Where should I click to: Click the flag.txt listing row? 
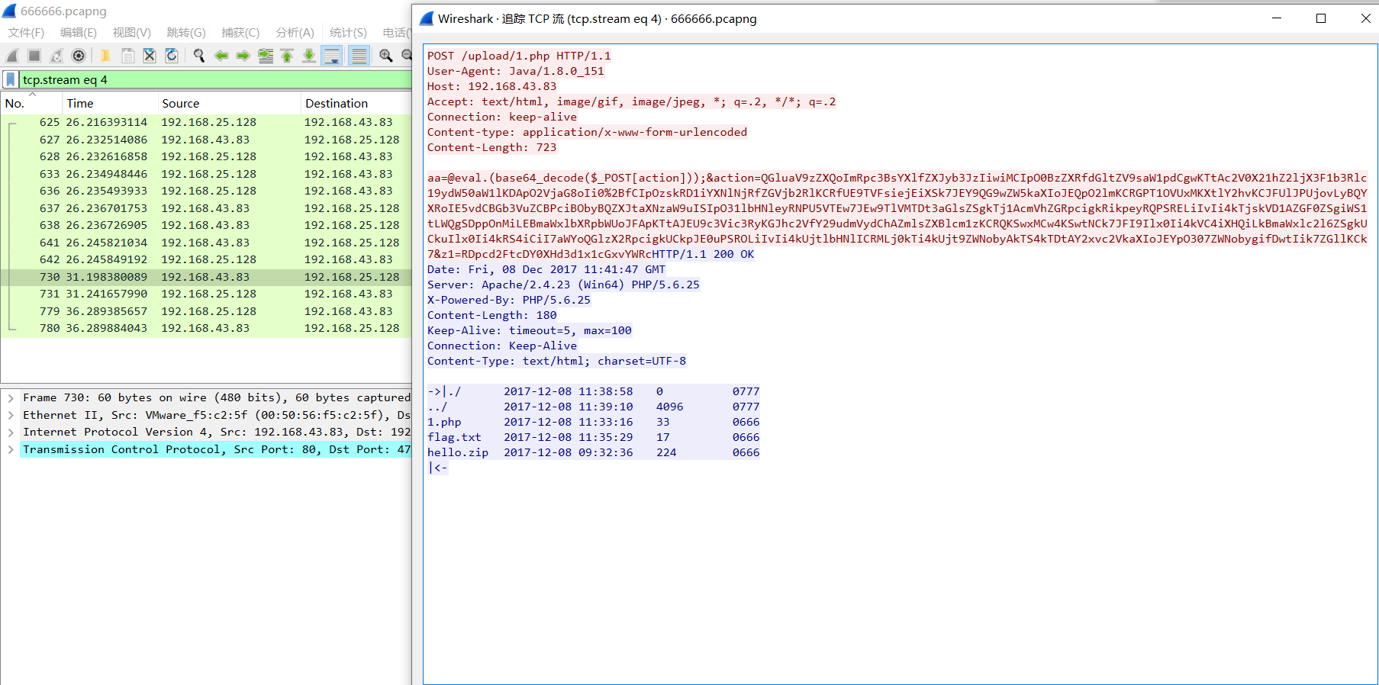click(x=593, y=437)
